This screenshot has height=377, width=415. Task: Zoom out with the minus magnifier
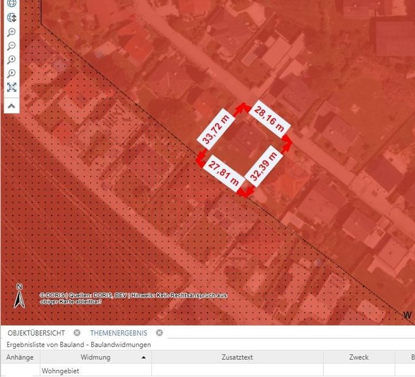[11, 46]
